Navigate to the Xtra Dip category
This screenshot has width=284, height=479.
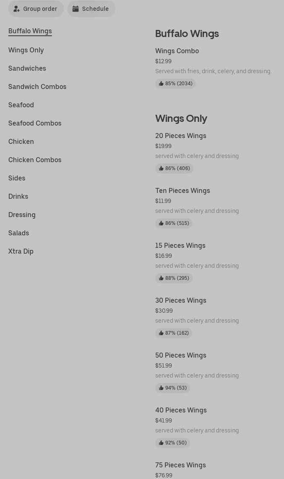[21, 251]
